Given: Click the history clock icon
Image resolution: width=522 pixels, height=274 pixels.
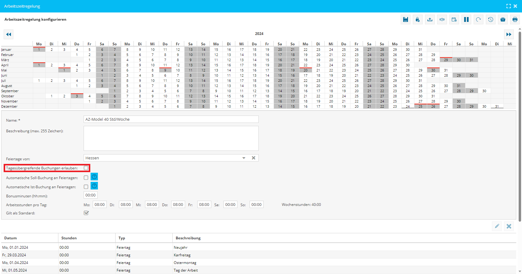Looking at the screenshot, I should [490, 19].
